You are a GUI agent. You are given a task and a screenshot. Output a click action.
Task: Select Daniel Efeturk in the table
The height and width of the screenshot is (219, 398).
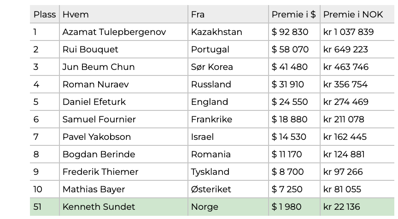[x=94, y=102]
